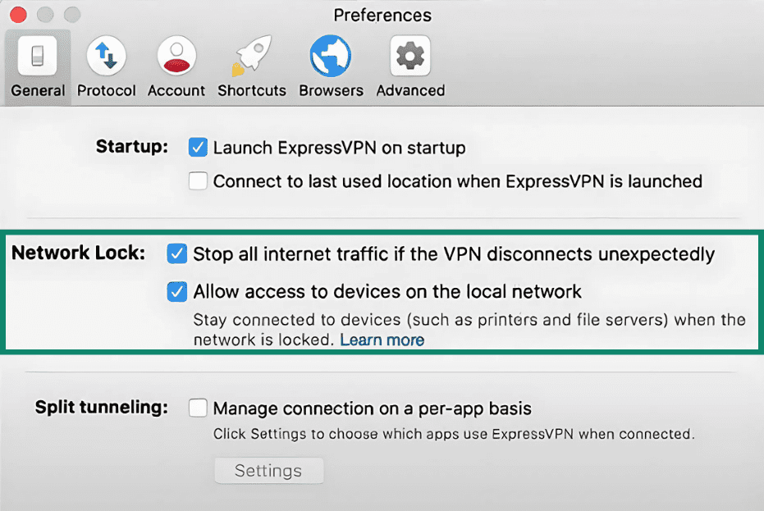Image resolution: width=764 pixels, height=511 pixels.
Task: Uncheck "Stop all internet traffic" Network Lock option
Action: 176,254
